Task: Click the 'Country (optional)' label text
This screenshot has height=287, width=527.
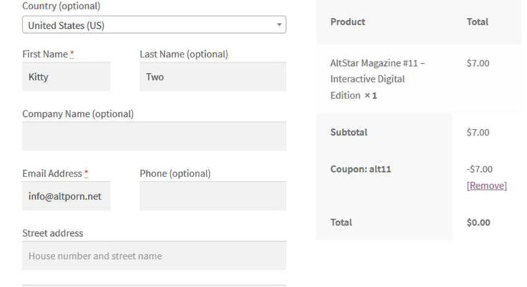Action: point(62,6)
